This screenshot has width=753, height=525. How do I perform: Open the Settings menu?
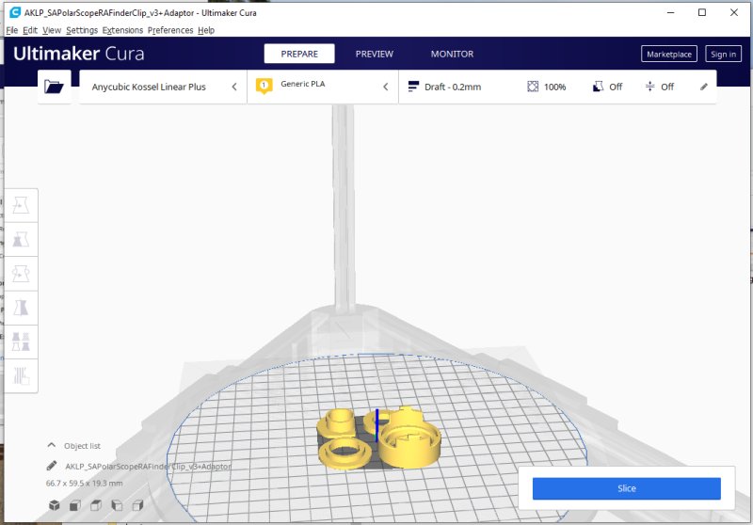pyautogui.click(x=82, y=30)
